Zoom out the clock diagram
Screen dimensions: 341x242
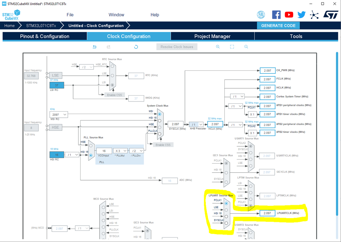pyautogui.click(x=246, y=47)
